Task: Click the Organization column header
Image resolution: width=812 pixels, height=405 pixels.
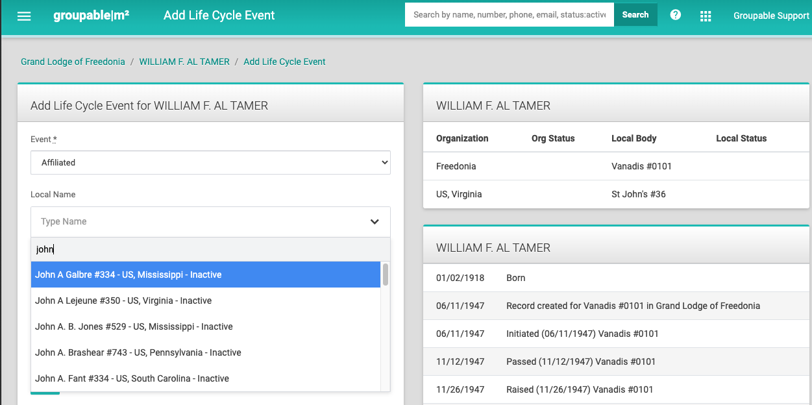Action: coord(462,138)
